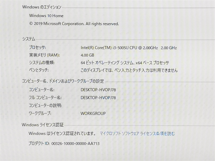The height and width of the screenshot is (161, 215).
Task: Click the 4.00 GB RAM value
Action: (87, 55)
